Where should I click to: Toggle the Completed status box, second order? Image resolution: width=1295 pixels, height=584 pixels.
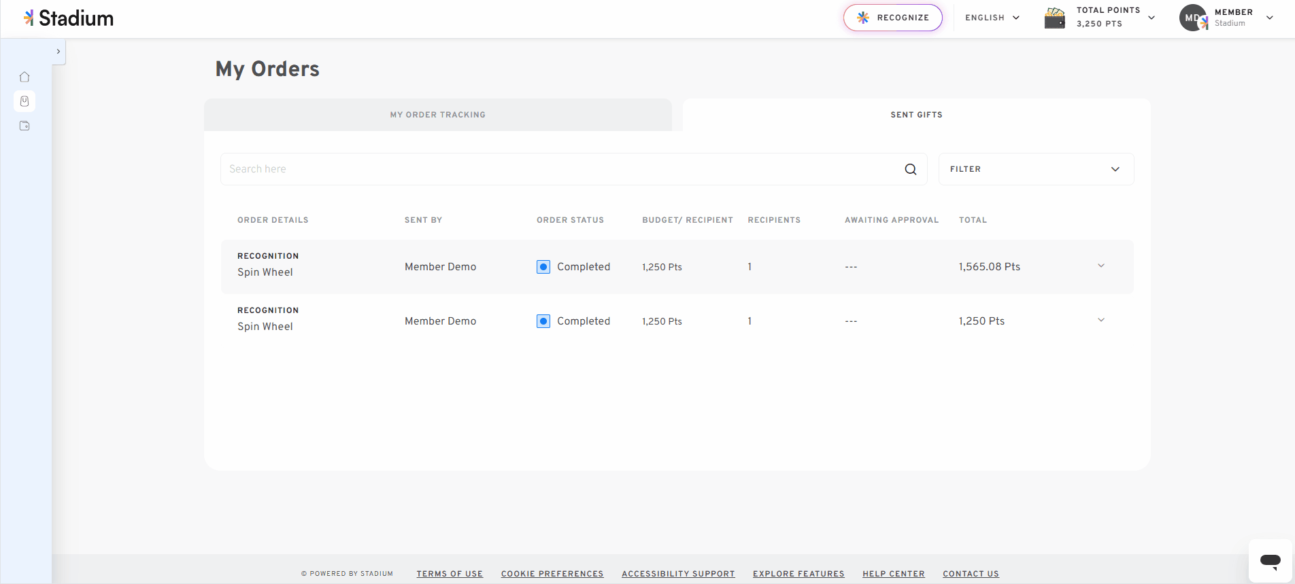click(x=543, y=321)
